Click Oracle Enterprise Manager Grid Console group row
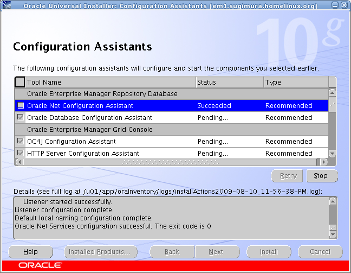This screenshot has width=351, height=273. (x=172, y=129)
